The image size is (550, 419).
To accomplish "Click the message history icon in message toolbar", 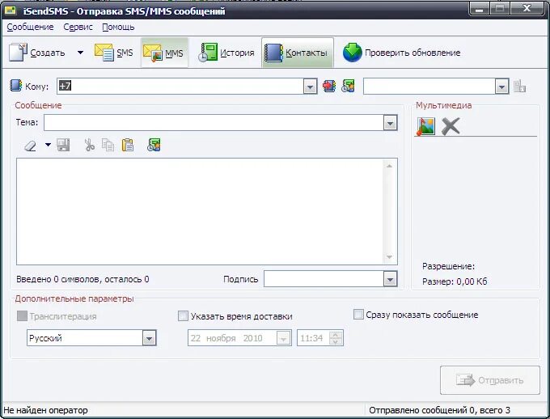I will click(154, 145).
